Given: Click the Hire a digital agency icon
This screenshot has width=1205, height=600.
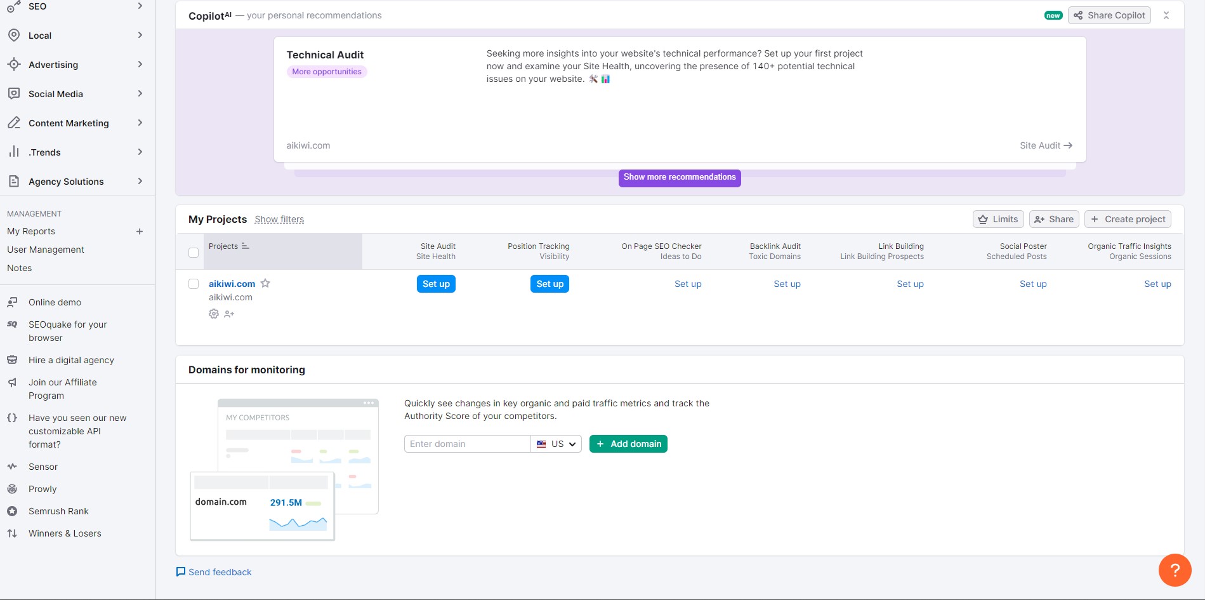Looking at the screenshot, I should click(12, 360).
